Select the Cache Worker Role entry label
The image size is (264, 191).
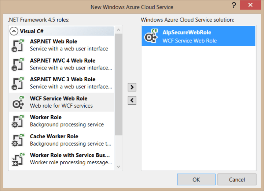pos(54,136)
